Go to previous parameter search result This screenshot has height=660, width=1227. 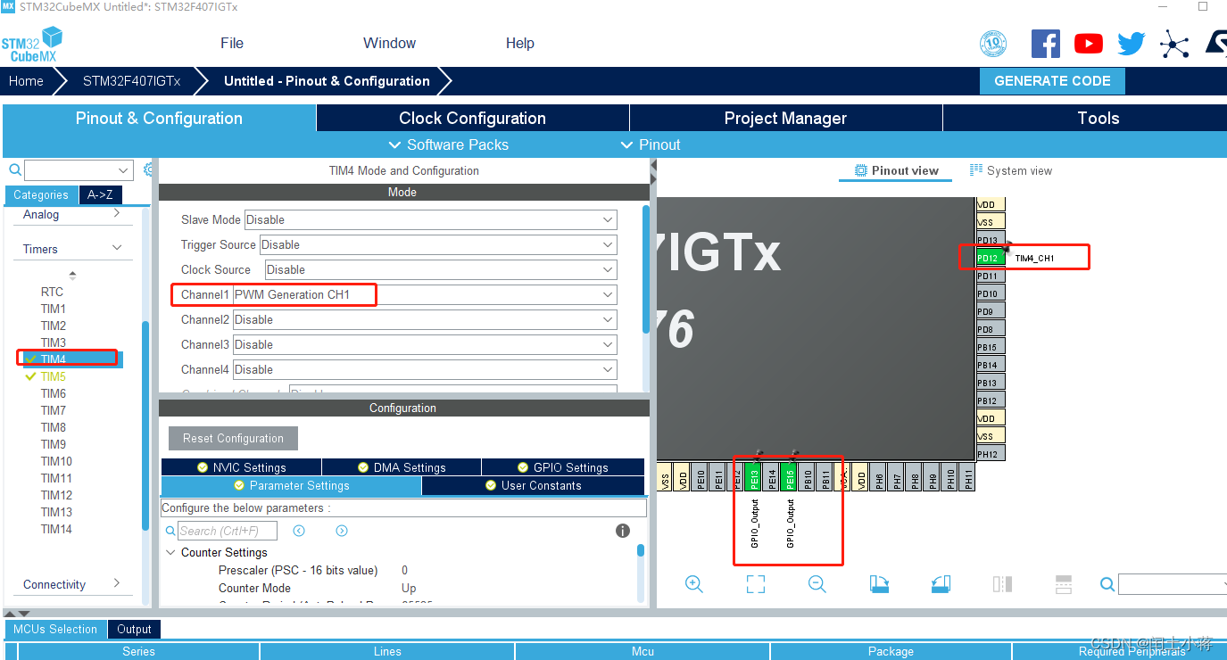[x=299, y=531]
